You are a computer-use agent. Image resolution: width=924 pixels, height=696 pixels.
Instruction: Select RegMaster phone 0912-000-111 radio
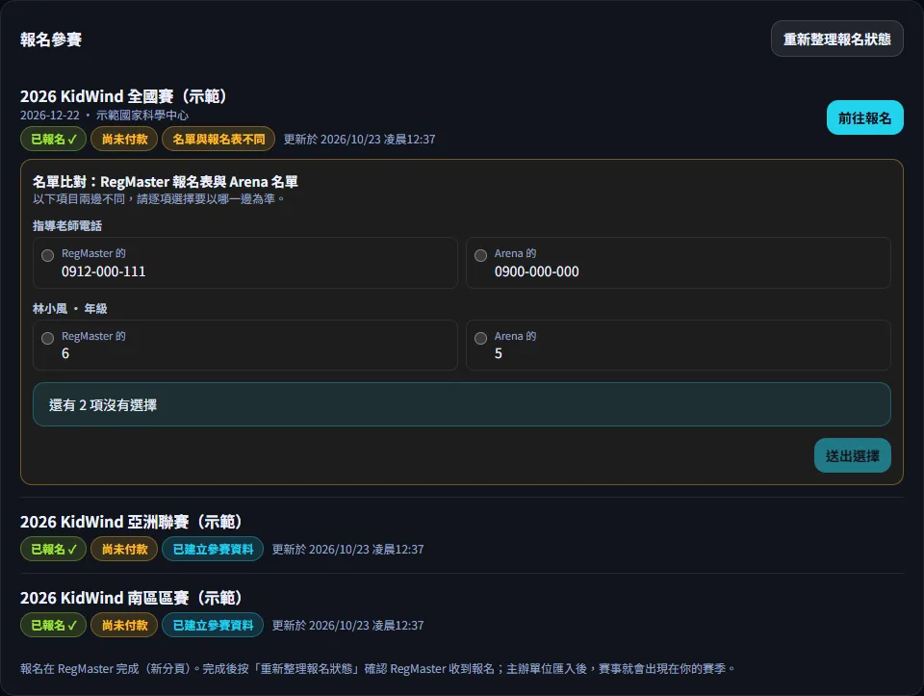point(48,255)
